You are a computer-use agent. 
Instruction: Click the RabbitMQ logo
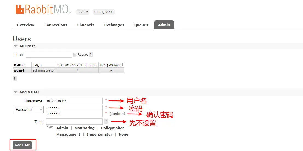tap(43, 10)
